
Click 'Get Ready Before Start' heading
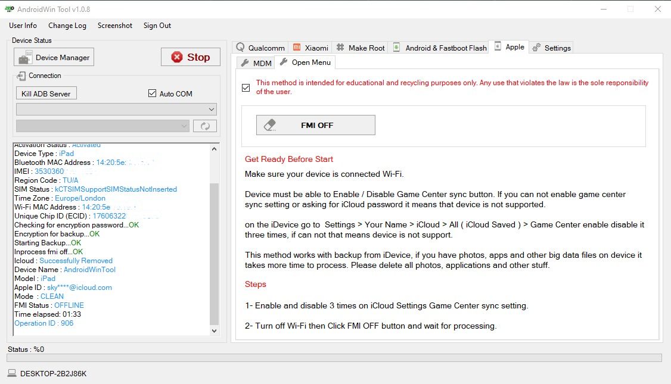289,159
